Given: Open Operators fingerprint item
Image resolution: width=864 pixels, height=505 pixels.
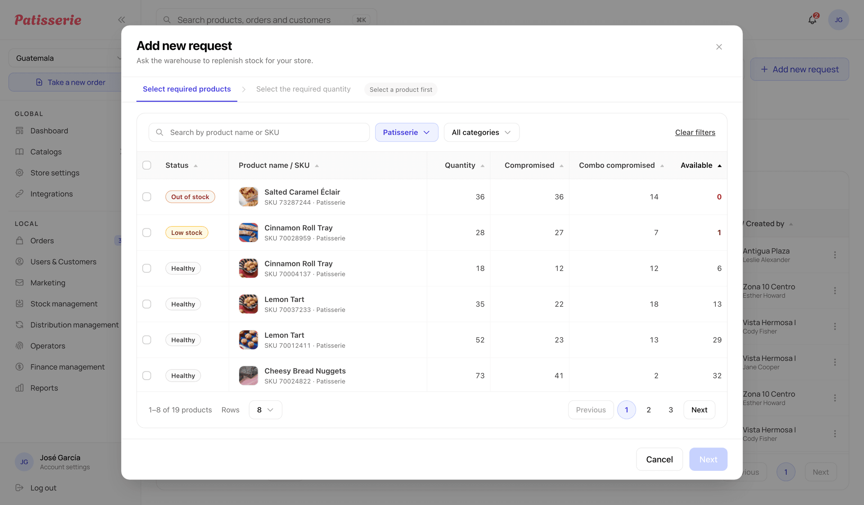Looking at the screenshot, I should pyautogui.click(x=48, y=346).
